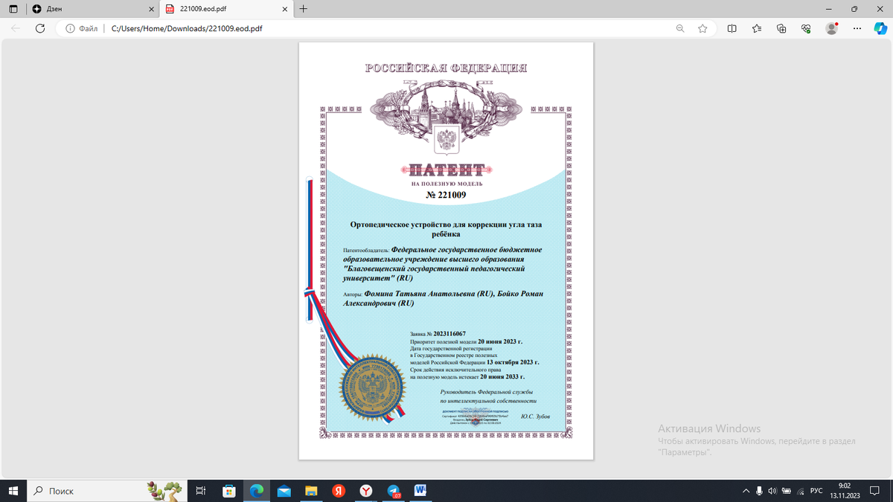
Task: Show hidden system tray icons
Action: tap(746, 491)
